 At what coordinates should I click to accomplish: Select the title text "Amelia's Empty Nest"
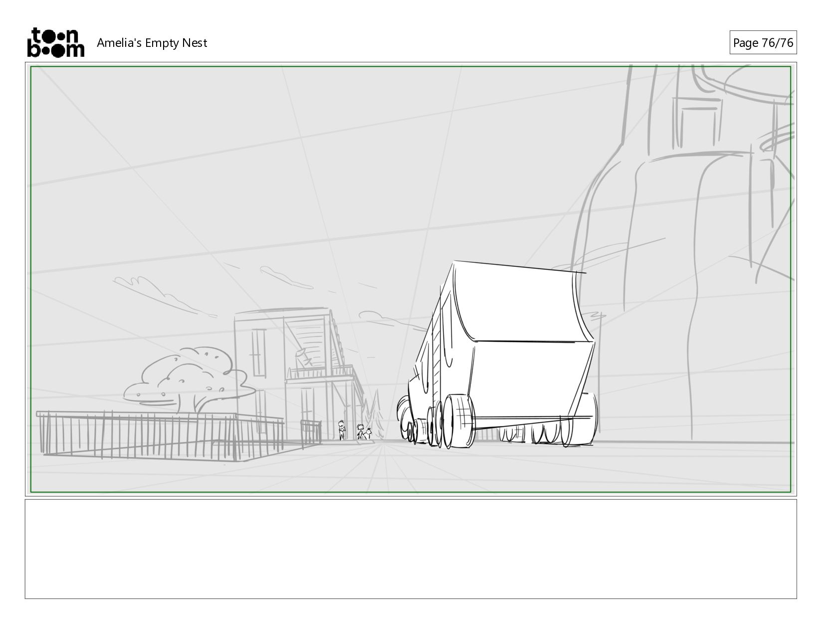(x=152, y=43)
